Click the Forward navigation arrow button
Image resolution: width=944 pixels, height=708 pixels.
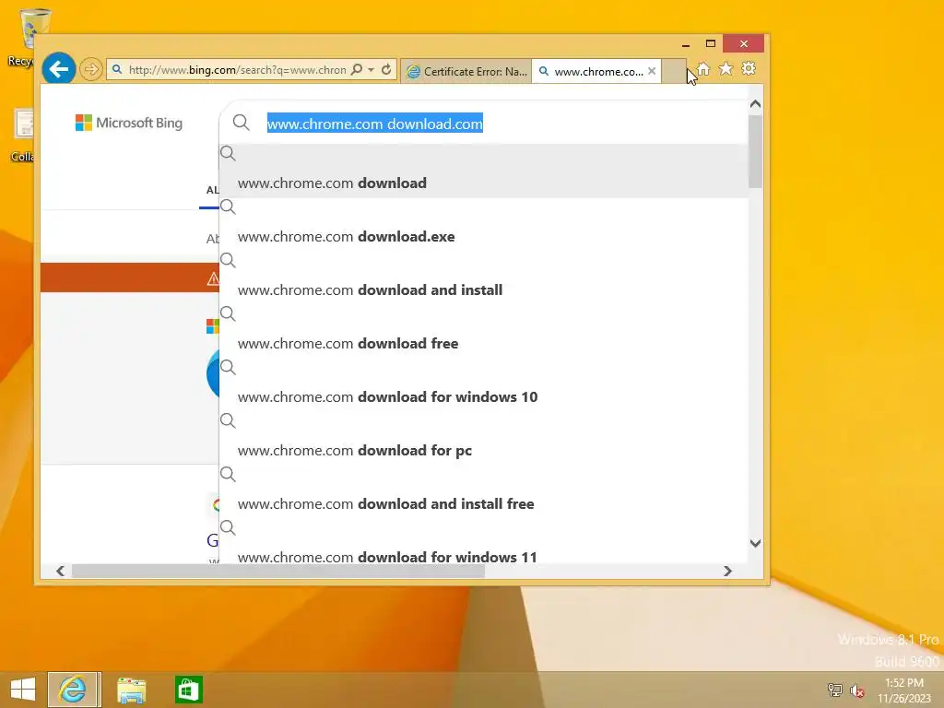(x=91, y=69)
